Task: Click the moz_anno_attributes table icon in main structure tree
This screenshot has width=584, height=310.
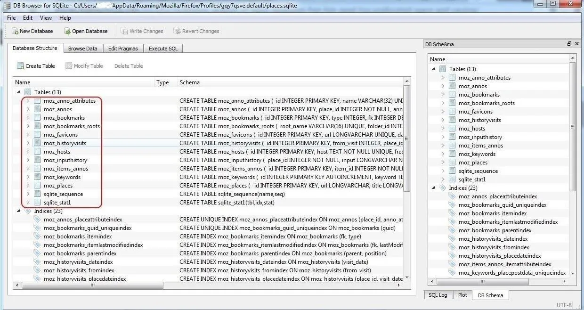Action: [x=37, y=101]
